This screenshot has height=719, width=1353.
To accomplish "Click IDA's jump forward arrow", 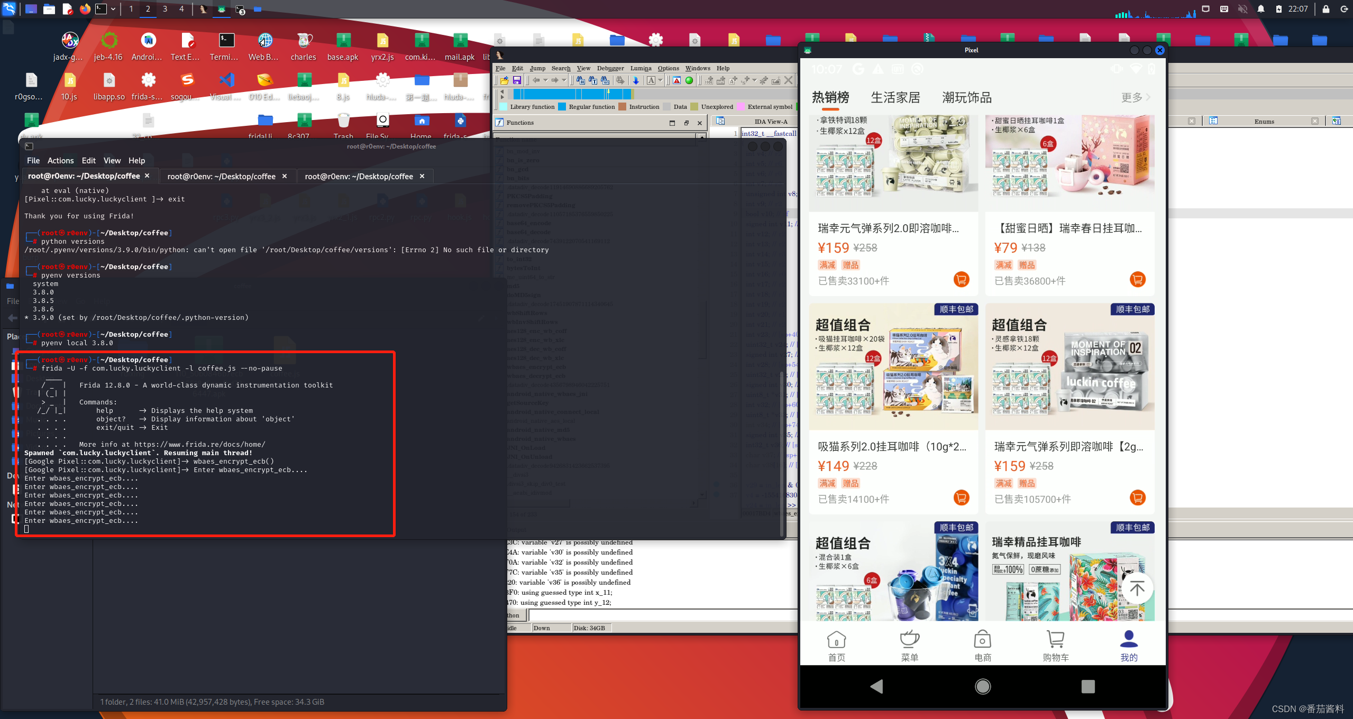I will (x=555, y=80).
